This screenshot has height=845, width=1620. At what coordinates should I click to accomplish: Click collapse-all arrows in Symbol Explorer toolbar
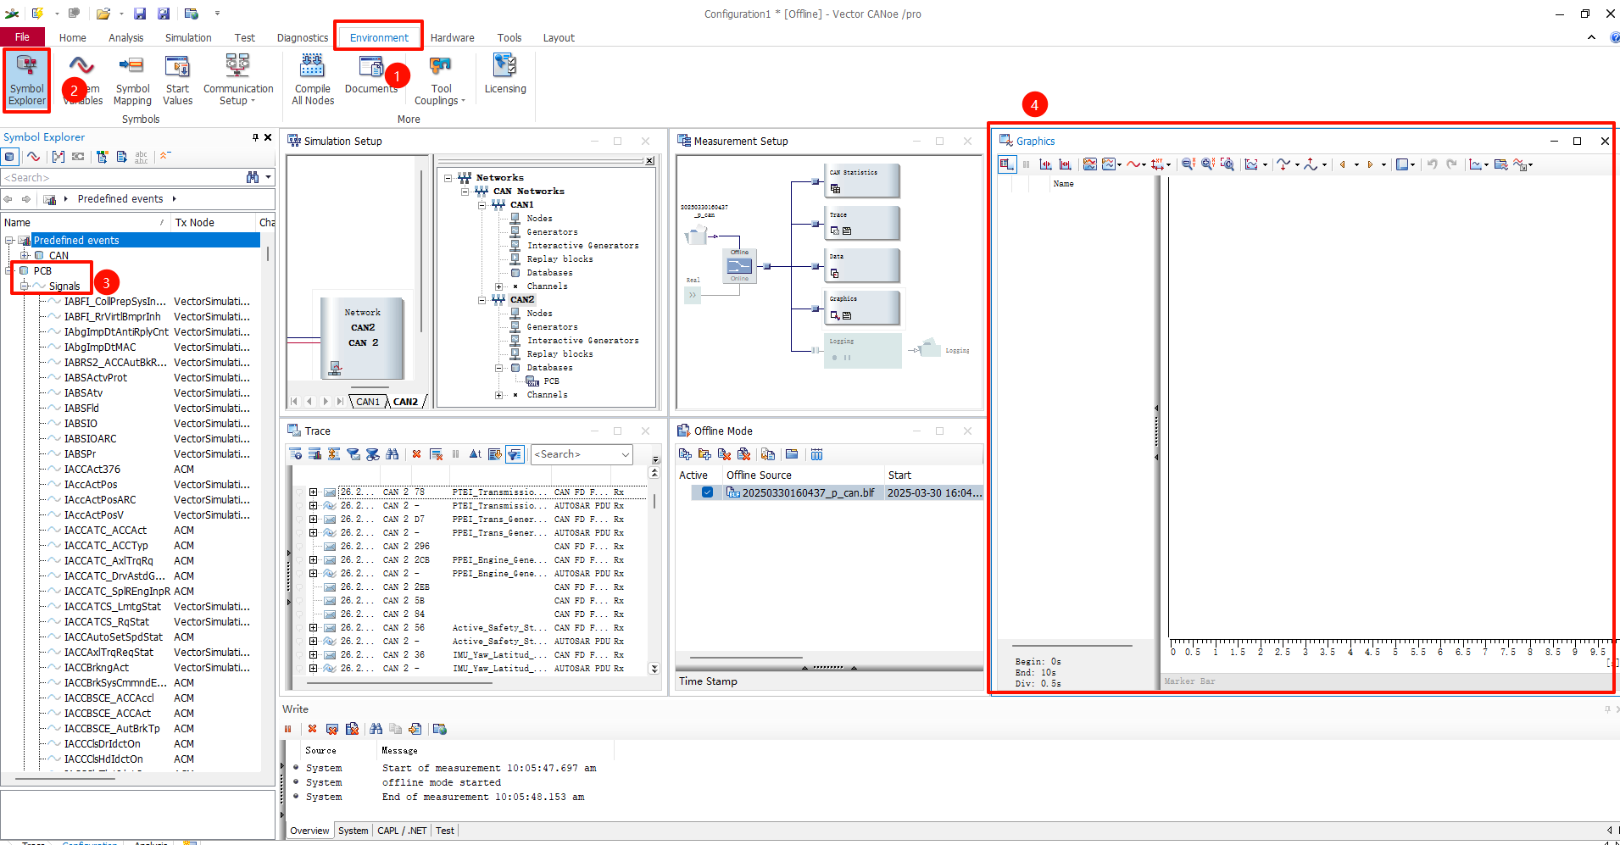point(165,156)
